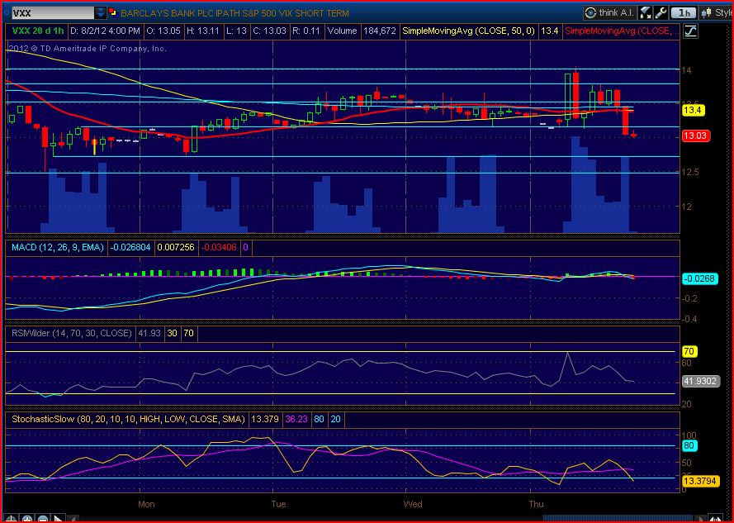Click the red SimpleMovingAvg study label
The width and height of the screenshot is (734, 523).
pyautogui.click(x=622, y=31)
